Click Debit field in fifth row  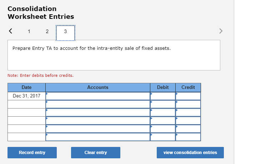click(x=163, y=129)
